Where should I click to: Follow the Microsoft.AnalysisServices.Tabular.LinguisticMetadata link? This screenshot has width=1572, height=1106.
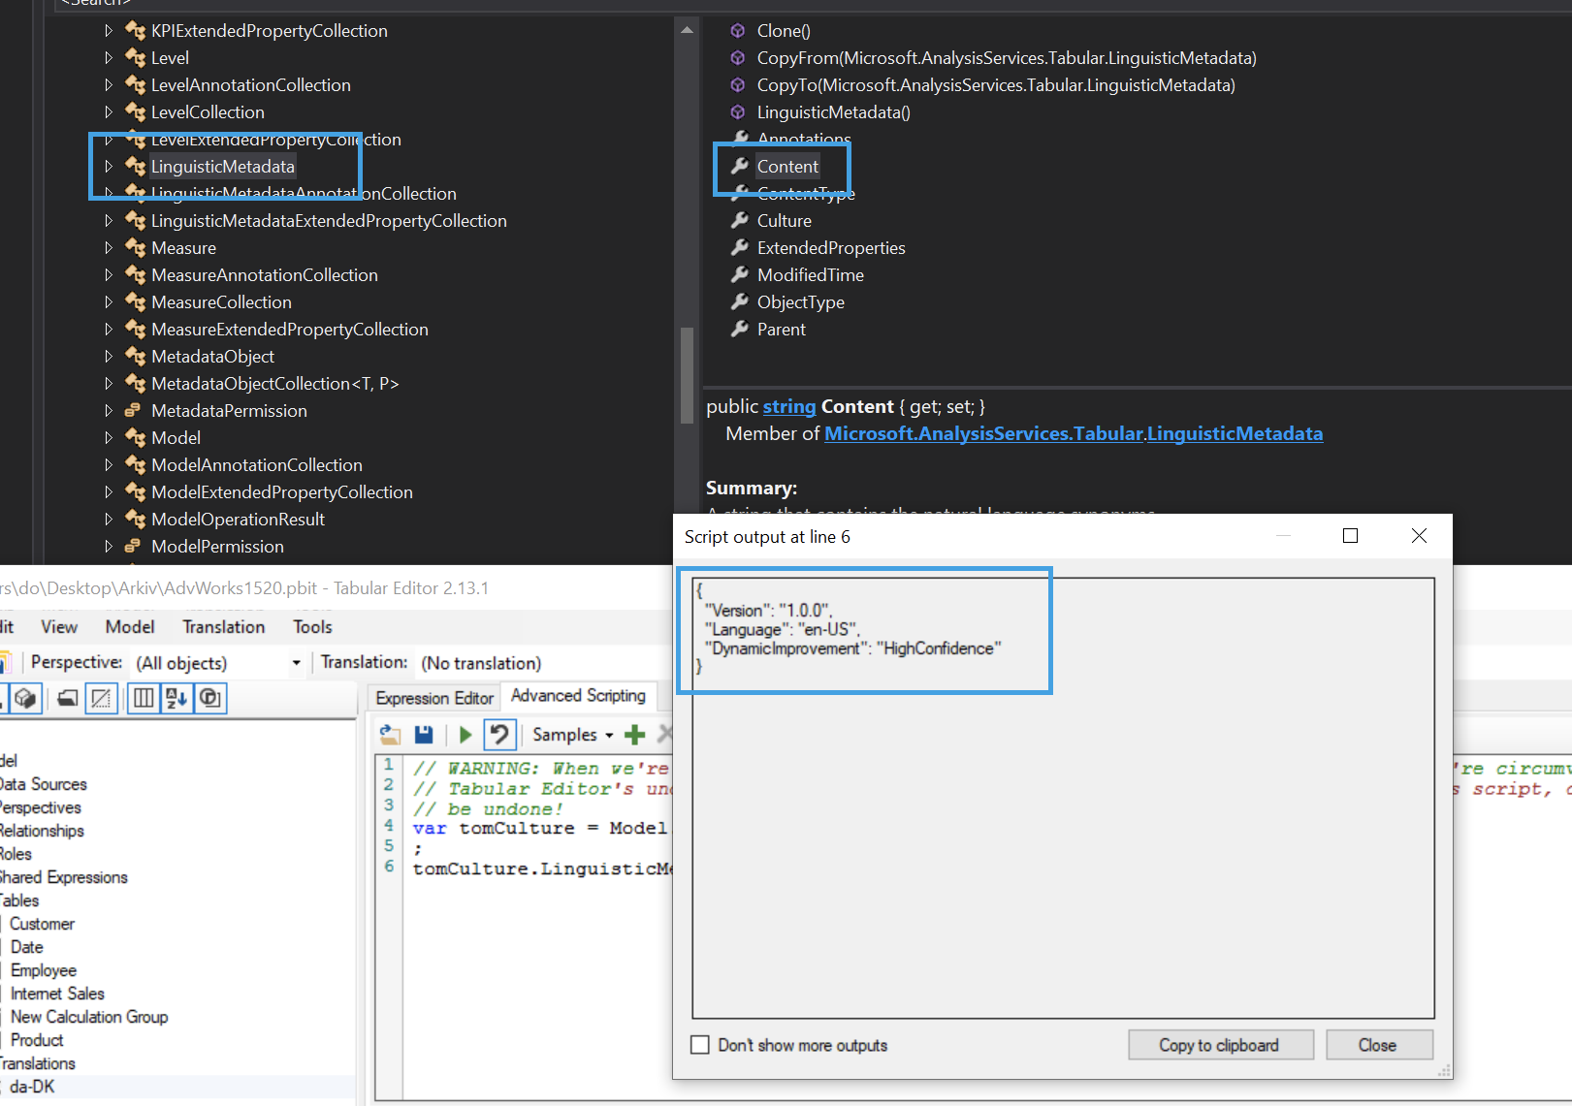pos(1073,433)
